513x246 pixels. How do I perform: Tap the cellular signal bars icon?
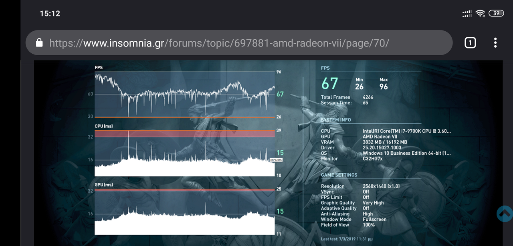point(467,14)
